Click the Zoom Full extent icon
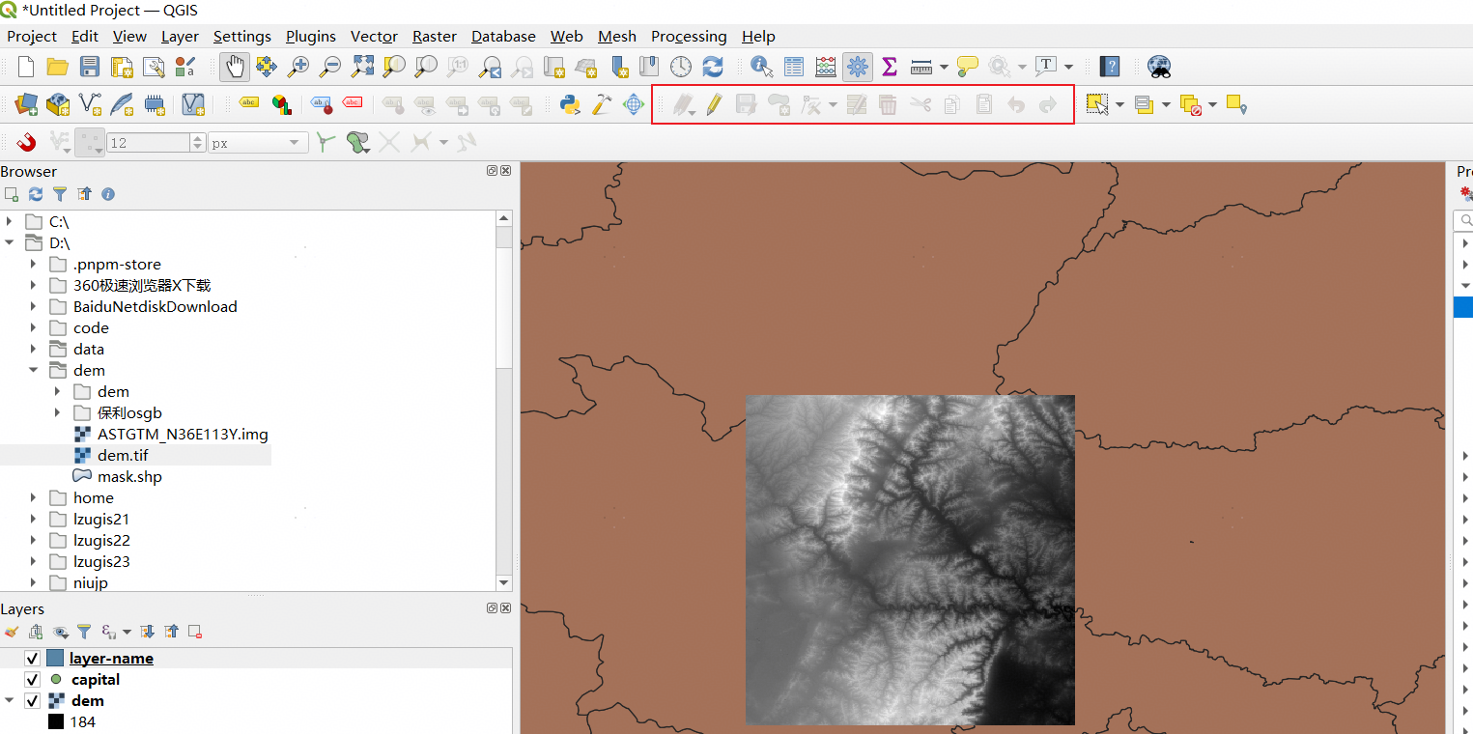The height and width of the screenshot is (734, 1473). tap(362, 67)
